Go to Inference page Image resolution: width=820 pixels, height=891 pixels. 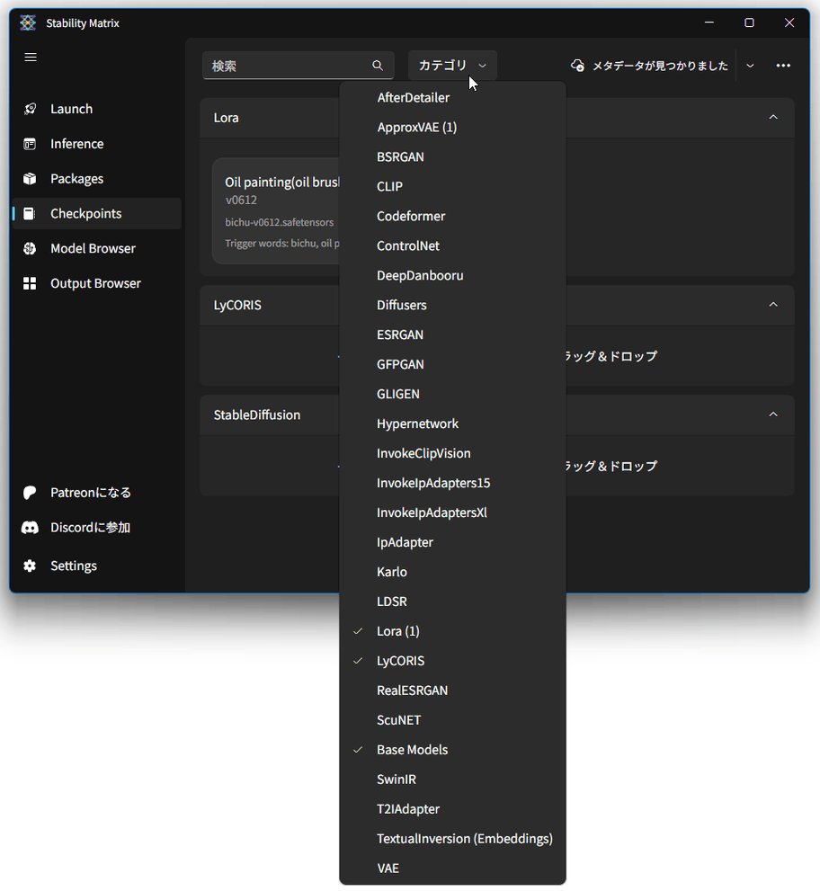click(97, 145)
